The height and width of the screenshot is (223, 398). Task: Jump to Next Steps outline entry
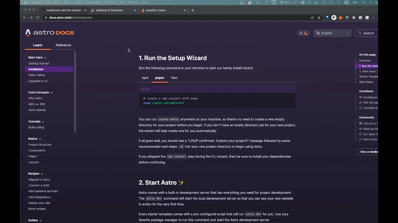(x=366, y=82)
